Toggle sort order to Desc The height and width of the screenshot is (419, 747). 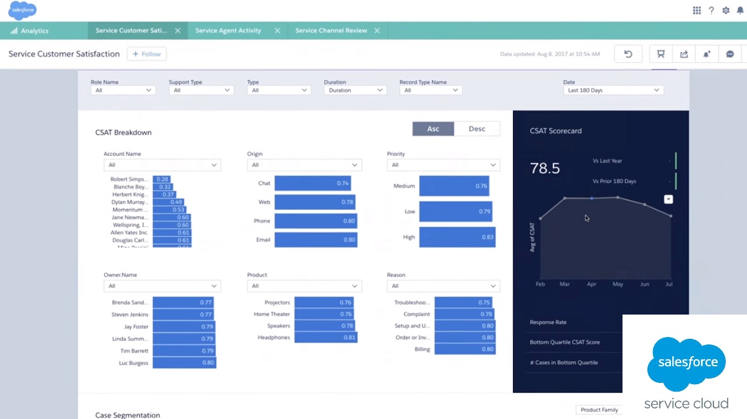pyautogui.click(x=476, y=129)
